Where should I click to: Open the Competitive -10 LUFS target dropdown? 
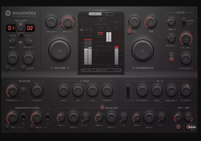coord(109,70)
